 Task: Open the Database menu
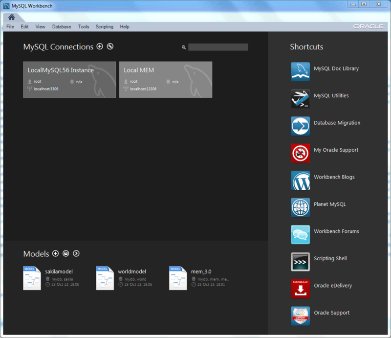(62, 27)
